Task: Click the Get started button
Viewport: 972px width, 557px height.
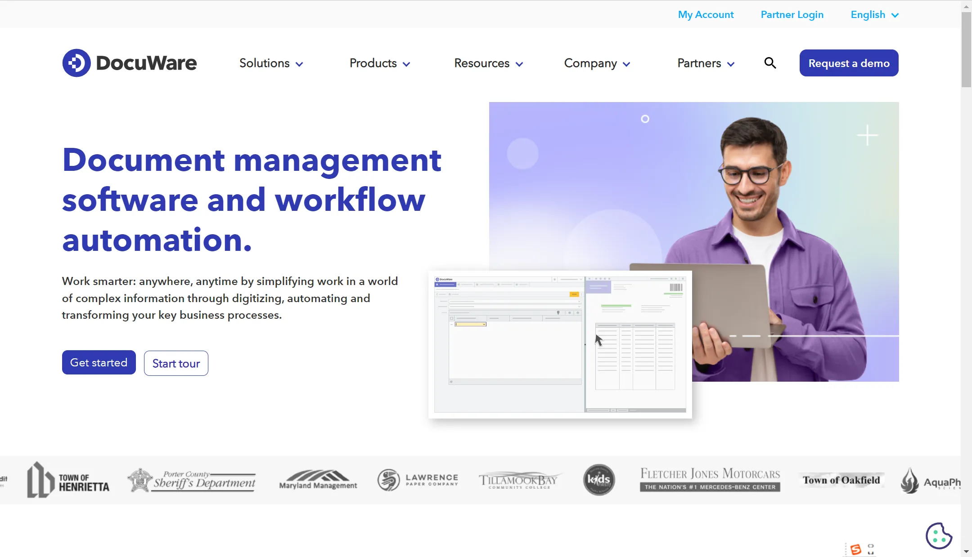Action: click(99, 362)
